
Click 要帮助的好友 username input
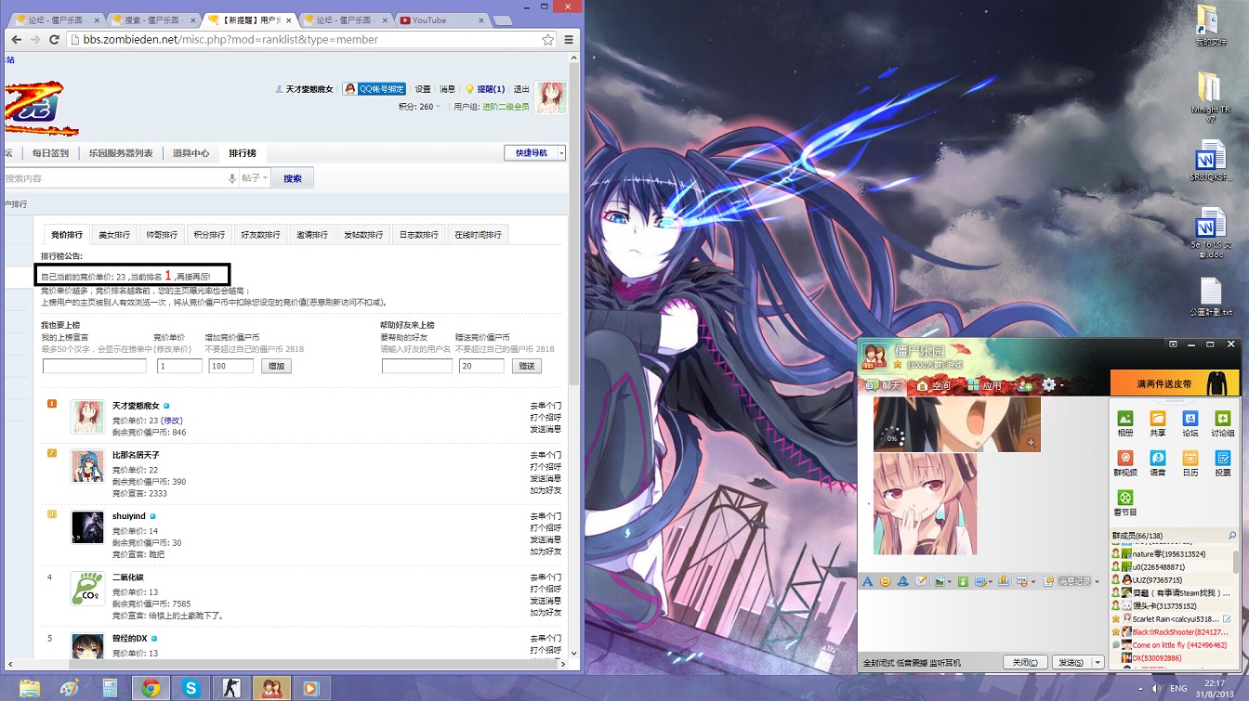pyautogui.click(x=417, y=366)
